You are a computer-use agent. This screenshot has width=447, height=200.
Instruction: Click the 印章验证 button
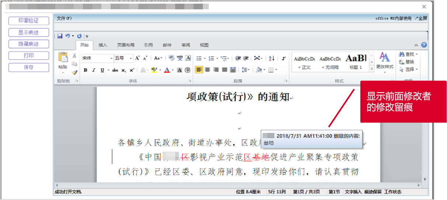29,21
